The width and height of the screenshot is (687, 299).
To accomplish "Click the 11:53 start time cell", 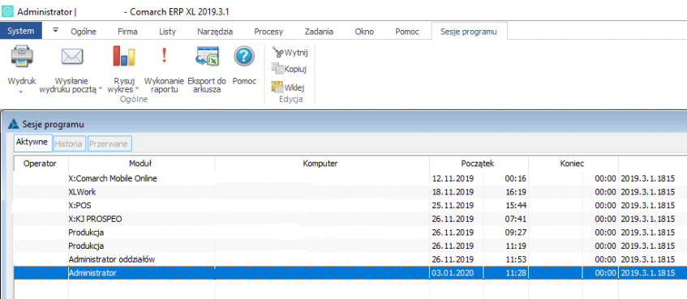I will coord(506,259).
